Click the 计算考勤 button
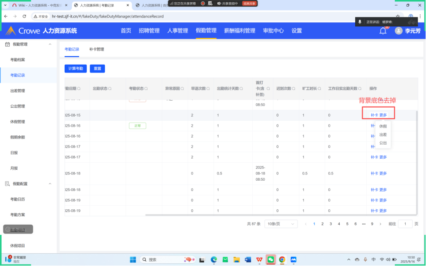The height and width of the screenshot is (266, 426). [x=76, y=69]
